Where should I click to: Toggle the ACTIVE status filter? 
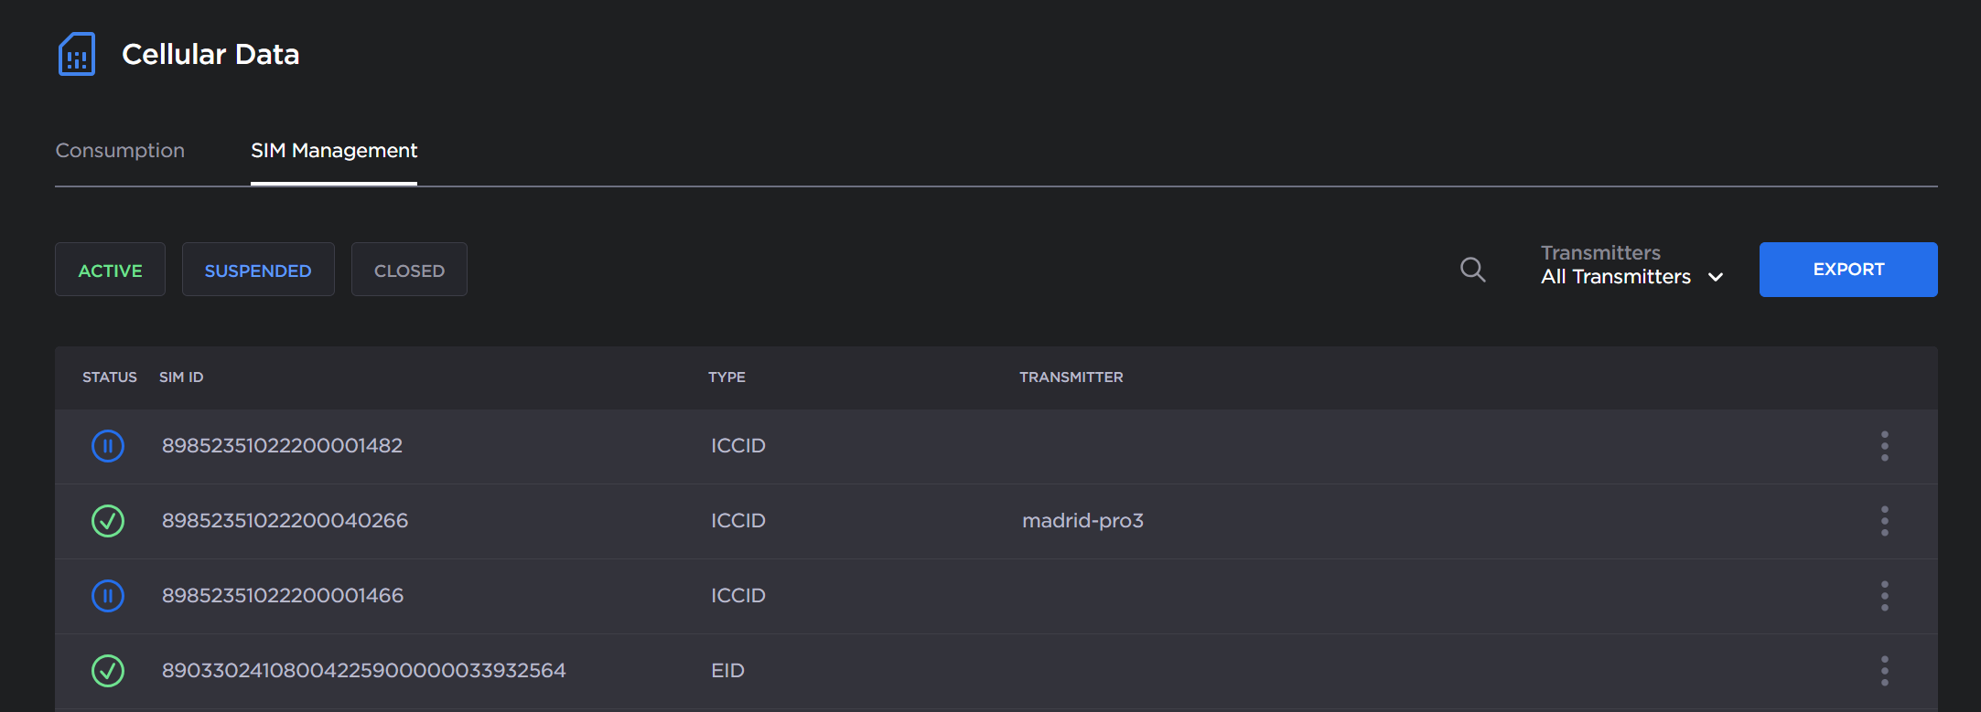(x=110, y=270)
